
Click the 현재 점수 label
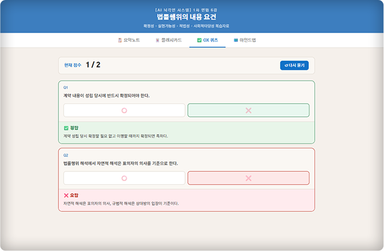coord(72,65)
